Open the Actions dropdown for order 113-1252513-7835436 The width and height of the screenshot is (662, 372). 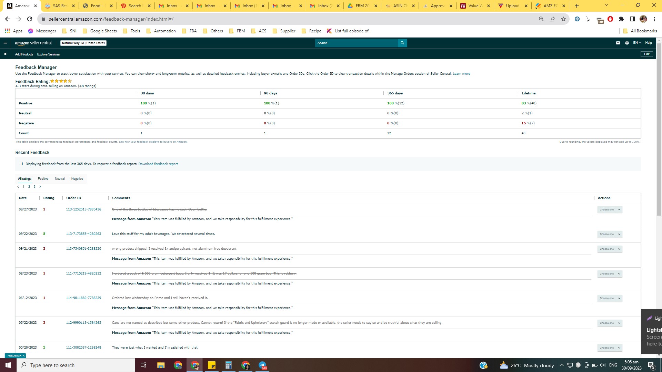[x=610, y=210]
